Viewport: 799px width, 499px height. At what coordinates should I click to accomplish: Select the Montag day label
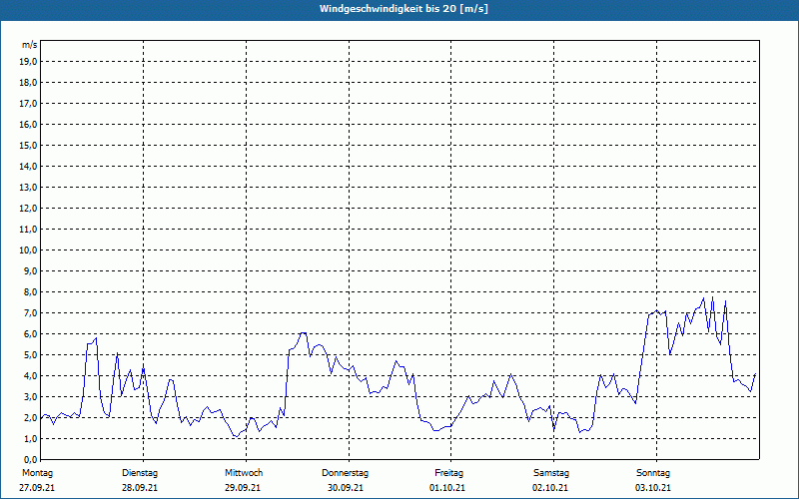[37, 473]
